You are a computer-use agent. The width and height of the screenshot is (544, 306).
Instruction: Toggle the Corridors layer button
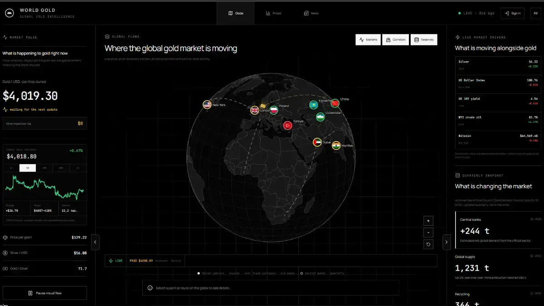[x=395, y=39]
